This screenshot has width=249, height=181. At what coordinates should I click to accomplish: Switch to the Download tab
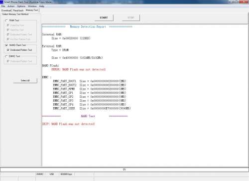coord(6,10)
